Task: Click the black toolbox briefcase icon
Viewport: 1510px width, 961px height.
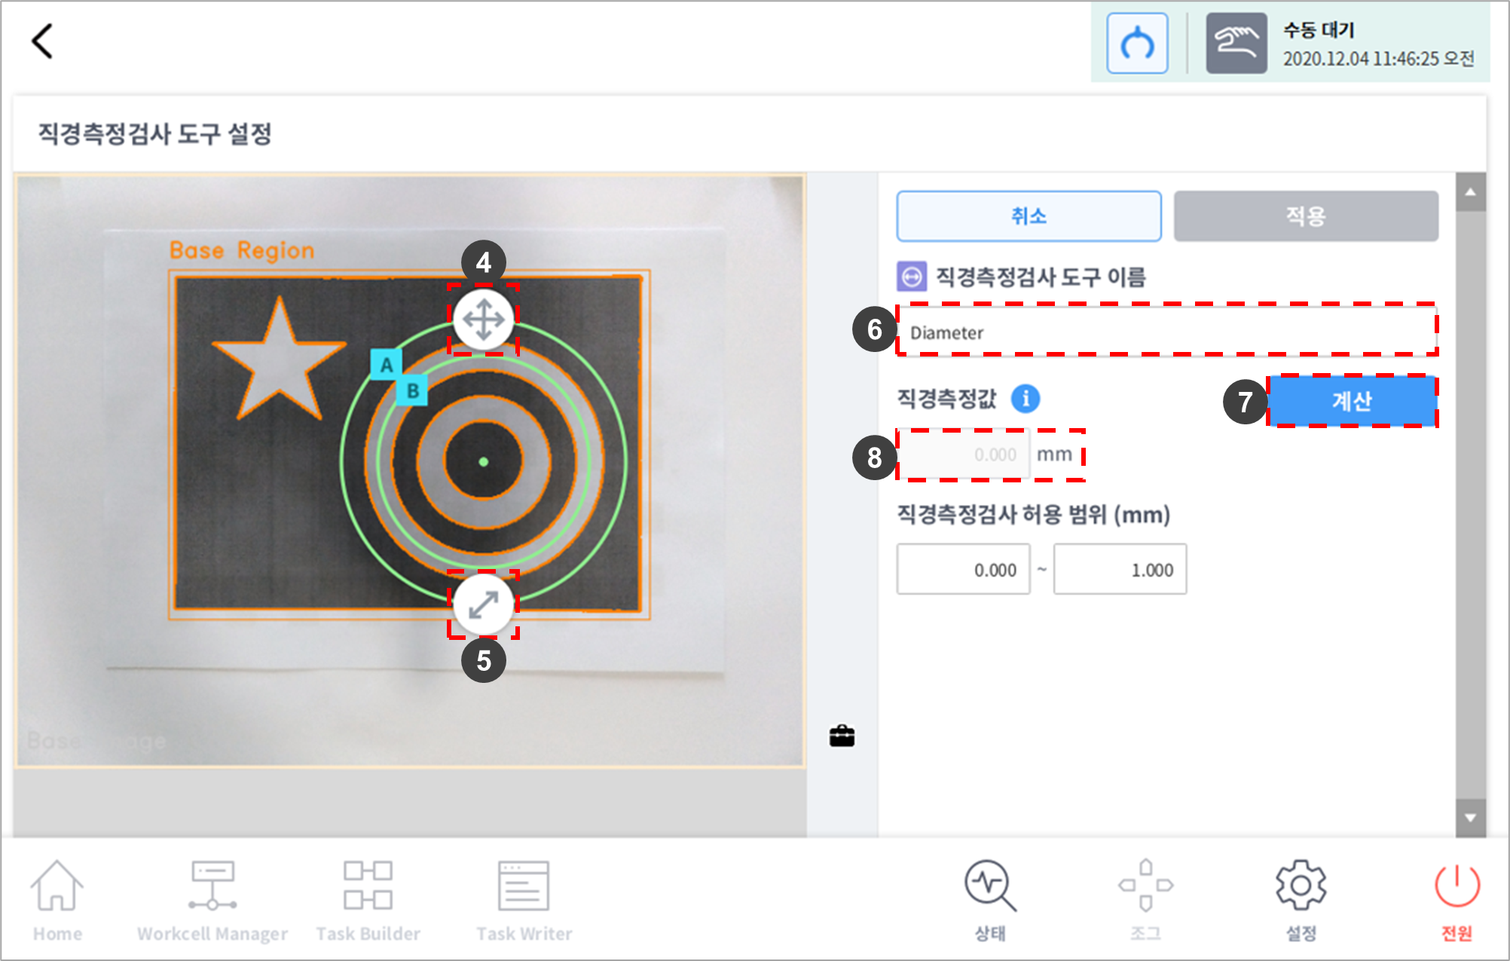Action: coord(842,736)
